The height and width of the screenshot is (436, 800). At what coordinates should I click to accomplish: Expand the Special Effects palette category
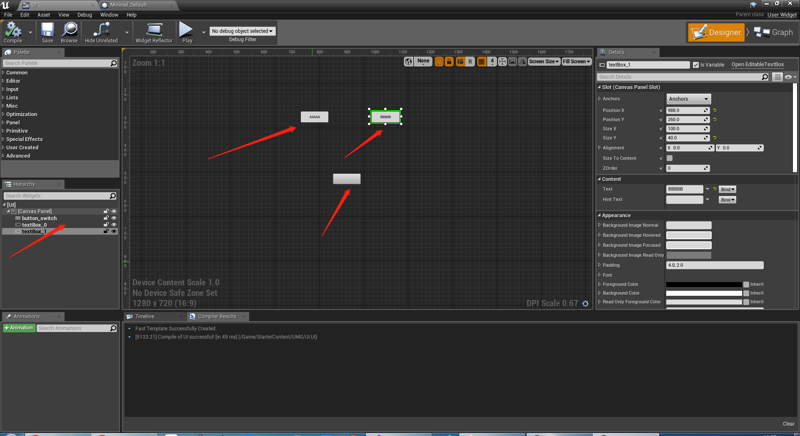pos(25,139)
